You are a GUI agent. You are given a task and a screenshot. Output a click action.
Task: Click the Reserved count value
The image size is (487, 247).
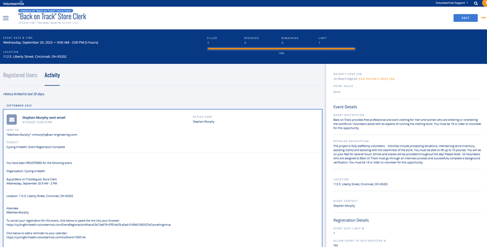coord(245,43)
